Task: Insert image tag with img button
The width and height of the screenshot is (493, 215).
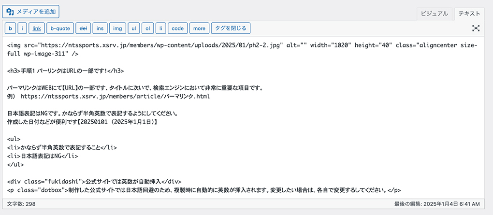Action: point(117,29)
